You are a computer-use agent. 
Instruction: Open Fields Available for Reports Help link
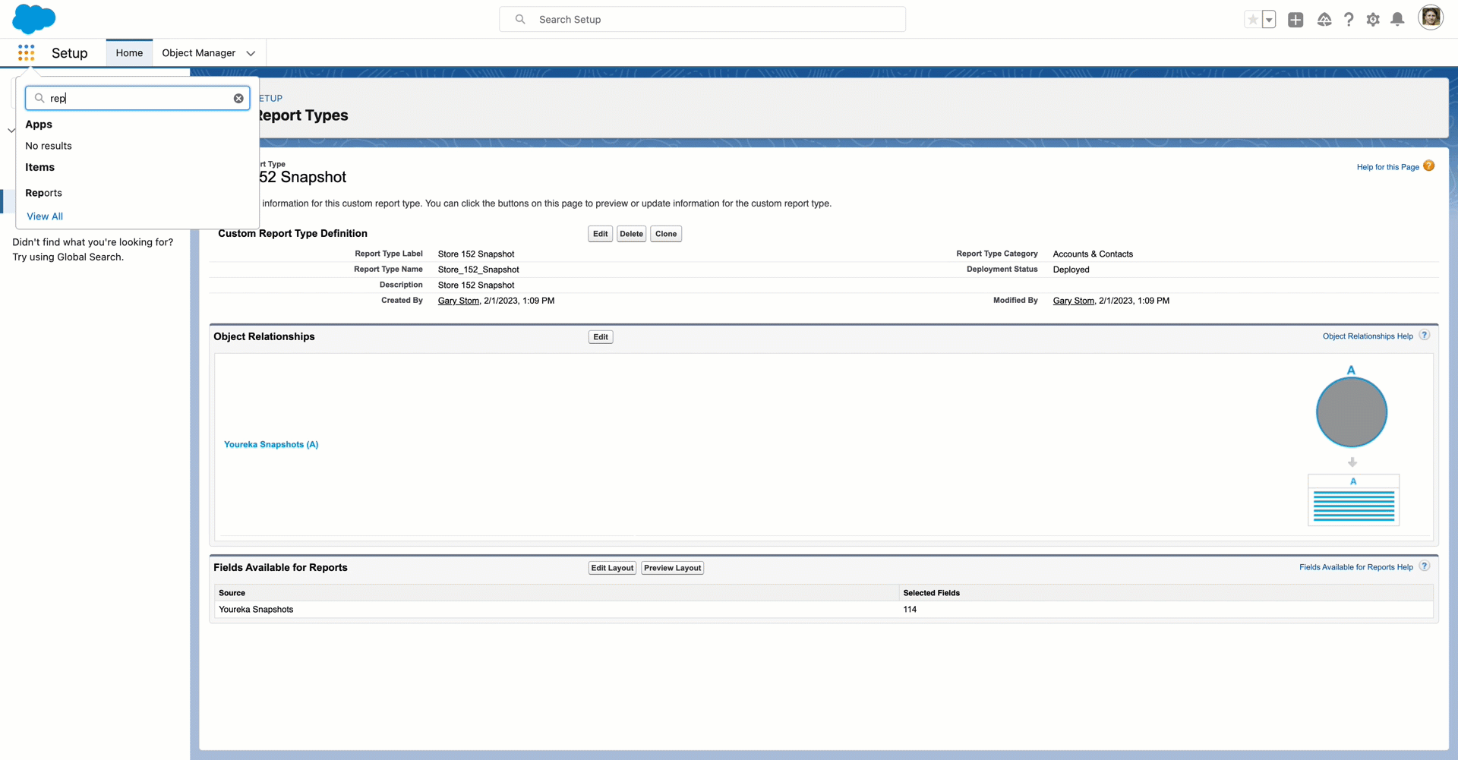[x=1356, y=567]
